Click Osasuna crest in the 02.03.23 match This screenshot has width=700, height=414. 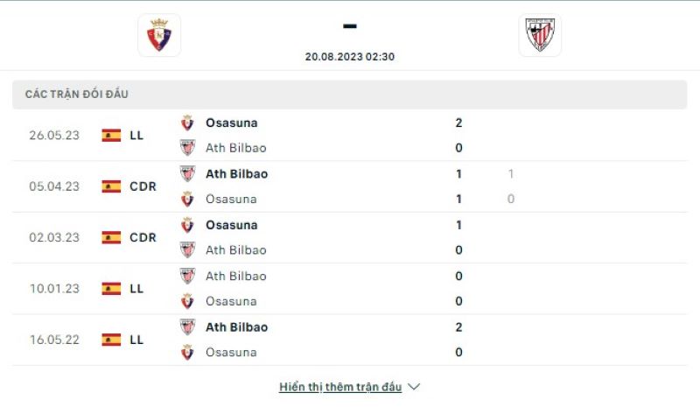tap(187, 225)
